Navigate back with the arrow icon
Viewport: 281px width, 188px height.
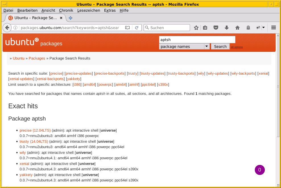(x=7, y=27)
